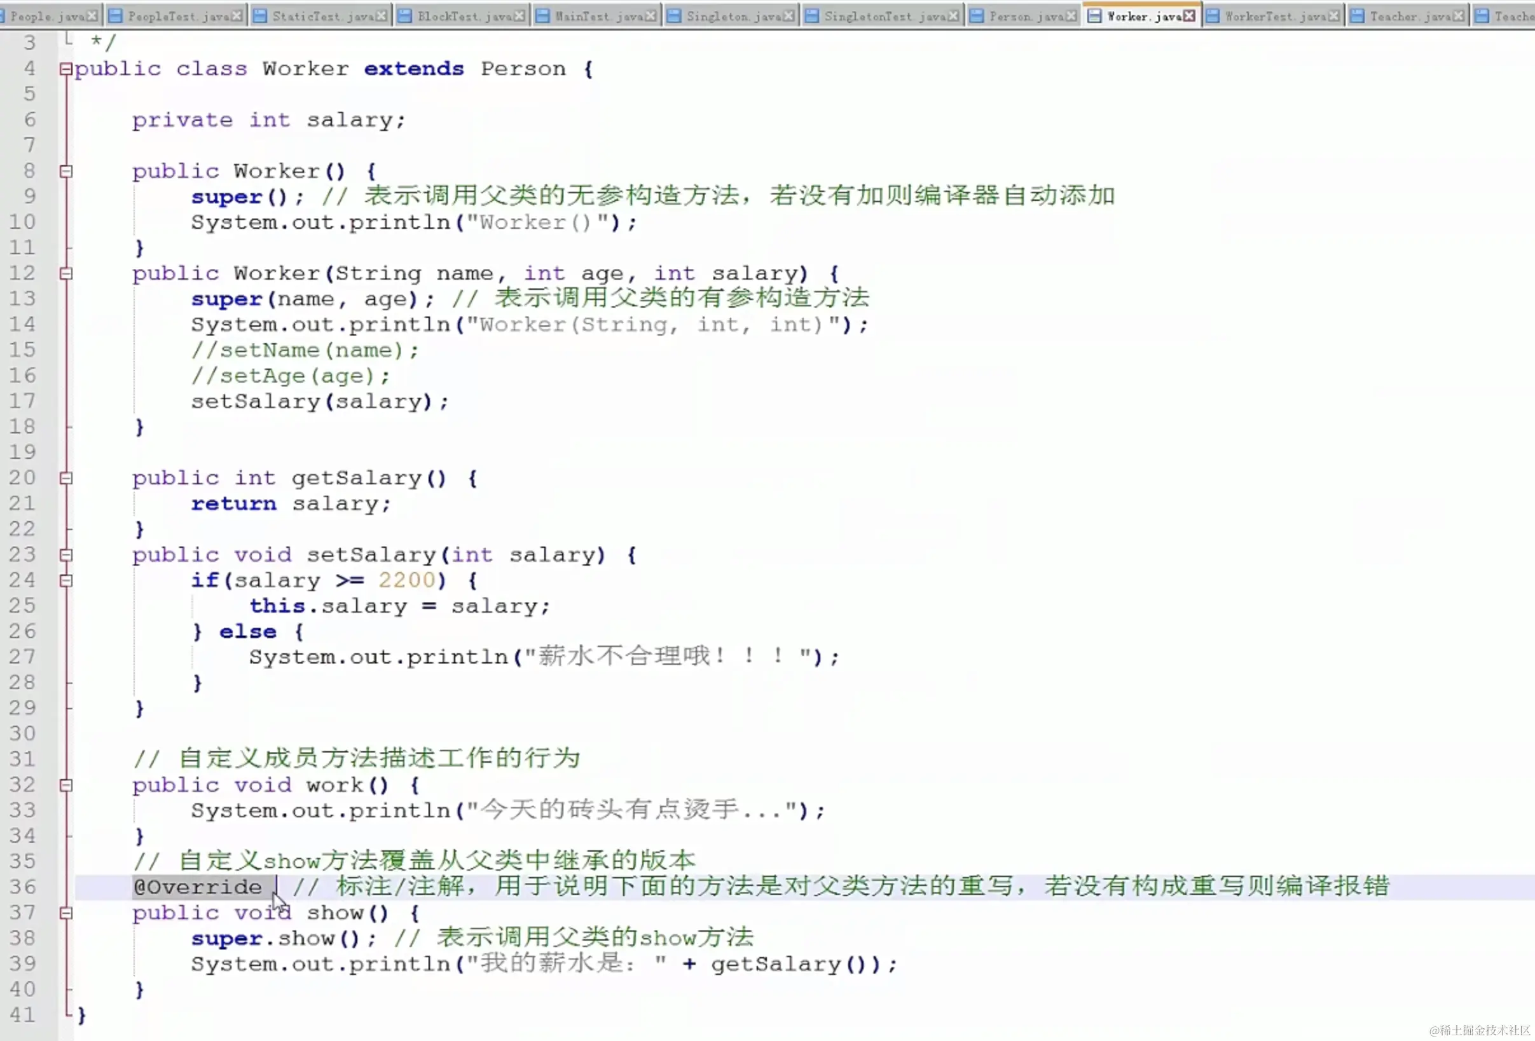Close the PeopleTest.java tab
1535x1041 pixels.
click(x=238, y=17)
